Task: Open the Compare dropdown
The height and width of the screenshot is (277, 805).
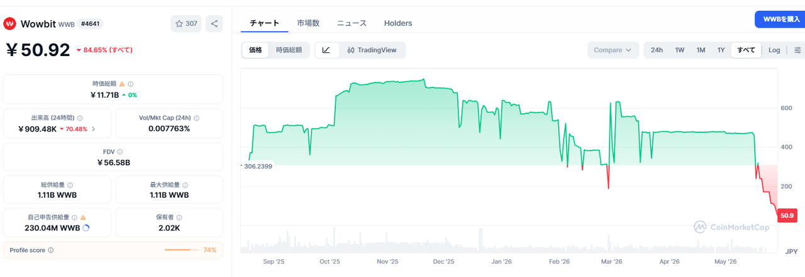Action: tap(613, 50)
